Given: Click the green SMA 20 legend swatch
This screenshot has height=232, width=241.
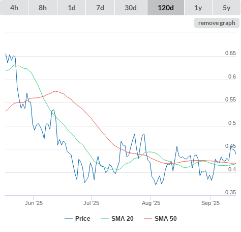Looking at the screenshot, I should coord(105,219).
